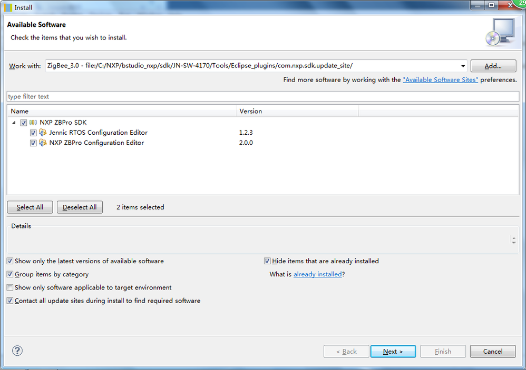Toggle Contact all update sites during install

pyautogui.click(x=10, y=301)
